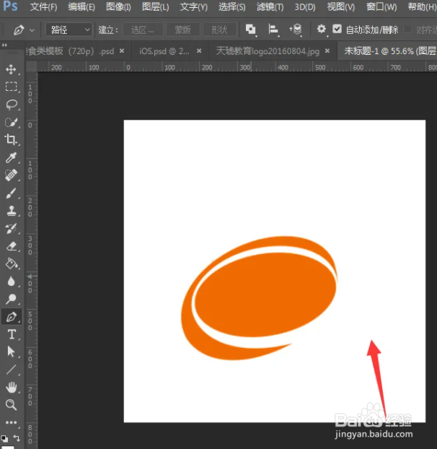Viewport: 437px width, 449px height.
Task: Click the foreground color swatch
Action: [x=8, y=447]
